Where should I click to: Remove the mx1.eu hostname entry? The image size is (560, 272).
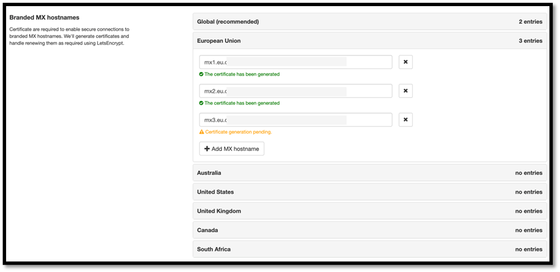[405, 62]
